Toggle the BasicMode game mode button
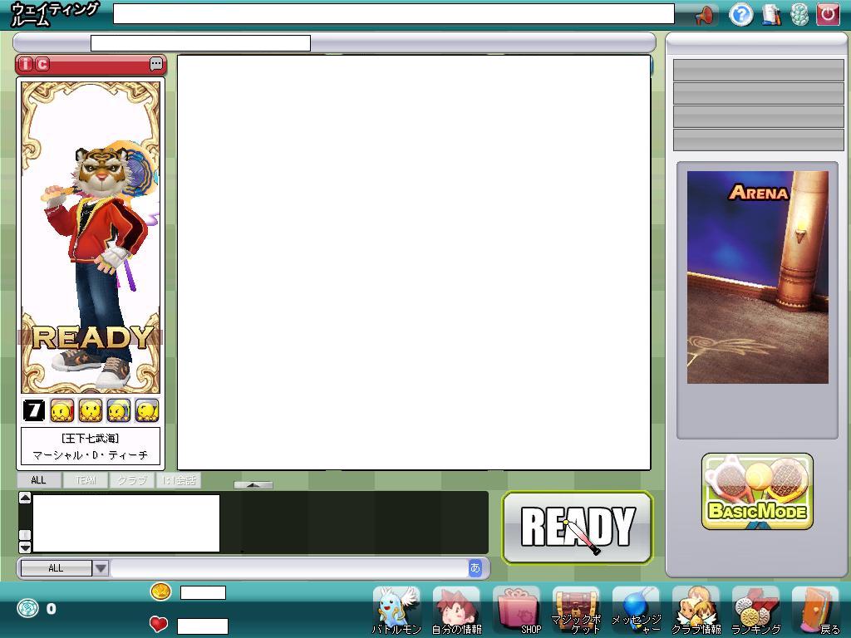The width and height of the screenshot is (851, 638). click(x=757, y=492)
